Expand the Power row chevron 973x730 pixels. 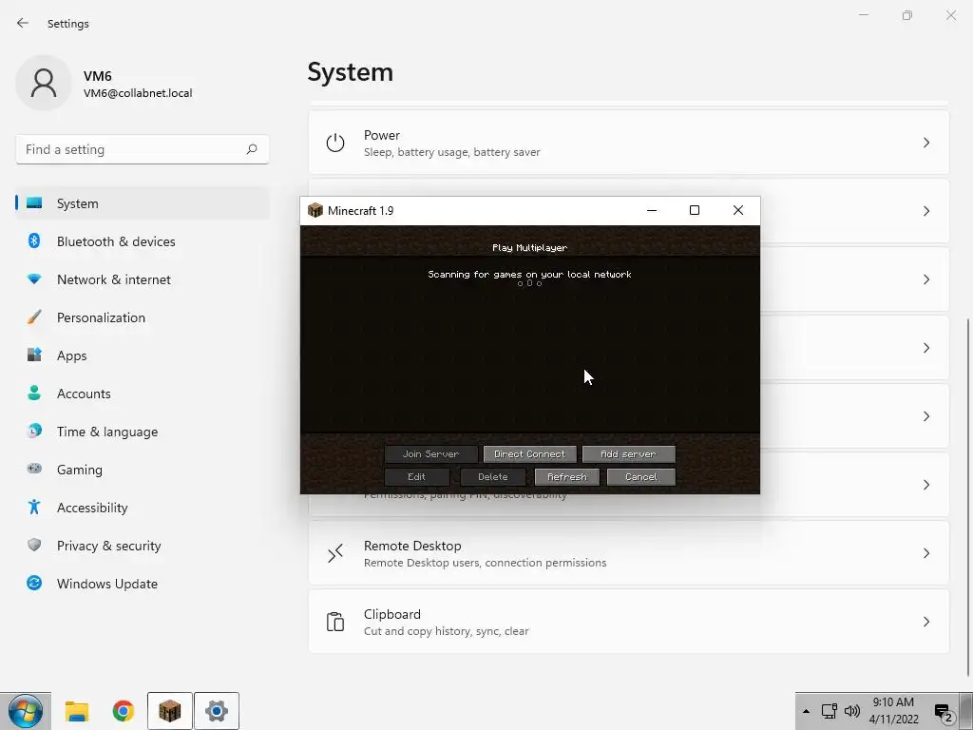[925, 143]
